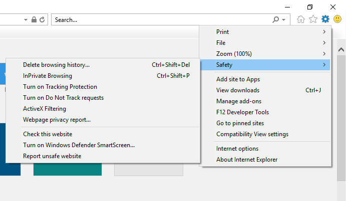Click the Safety submenu arrow
Screen dimensions: 346x201
(x=324, y=65)
